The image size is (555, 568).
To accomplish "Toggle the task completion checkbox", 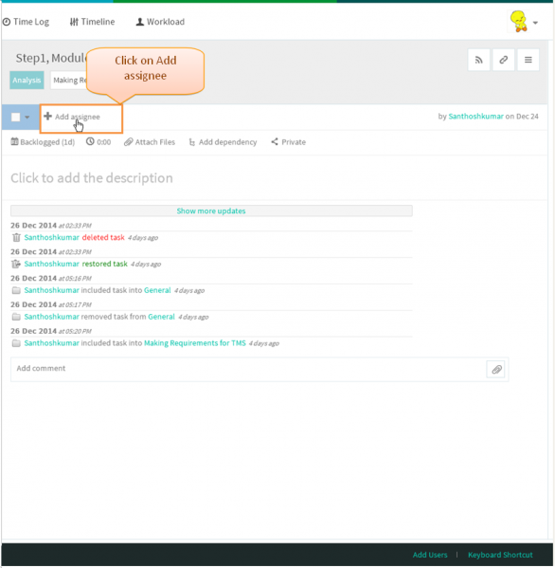I will [15, 117].
